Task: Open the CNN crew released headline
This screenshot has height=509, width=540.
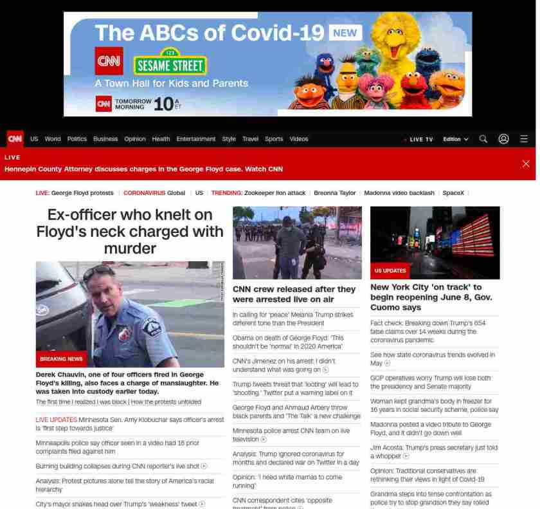Action: point(294,294)
